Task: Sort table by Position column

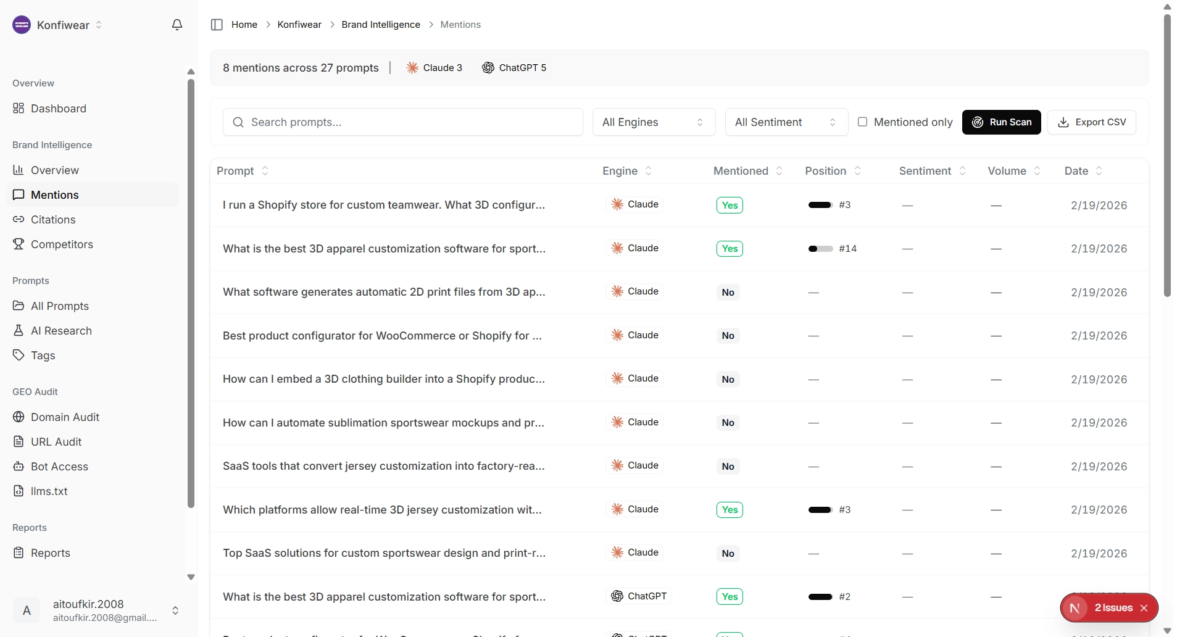Action: [x=833, y=171]
